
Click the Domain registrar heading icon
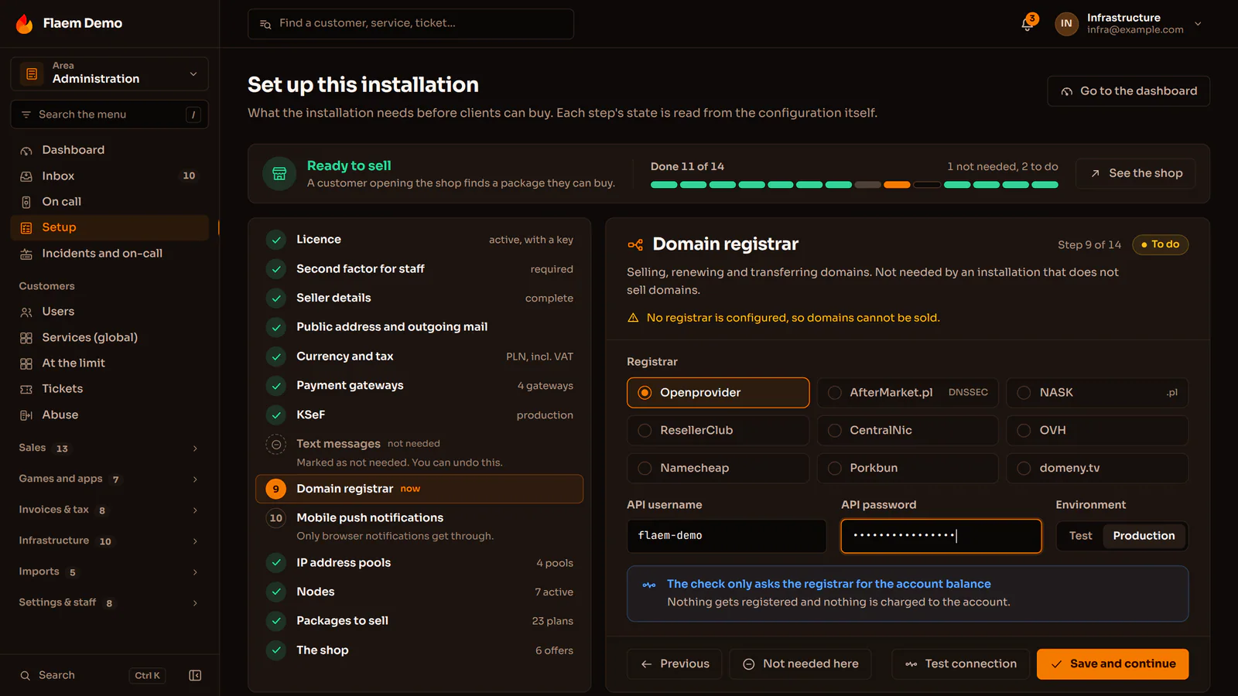coord(635,245)
